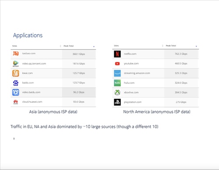Click the youtube.com site name
This screenshot has width=219, height=170.
pos(131,64)
